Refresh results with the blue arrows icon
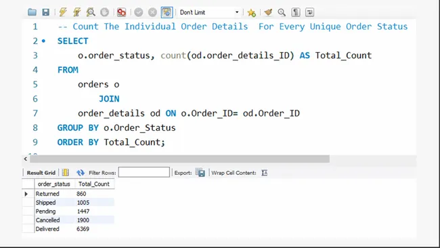Screen dimensions: 440x248 pyautogui.click(x=81, y=173)
